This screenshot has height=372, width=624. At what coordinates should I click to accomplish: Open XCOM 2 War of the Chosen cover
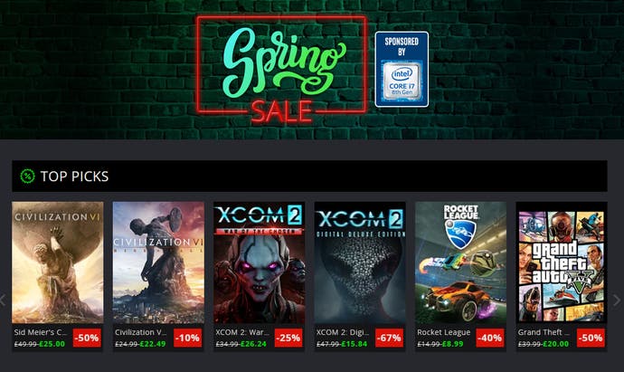[x=260, y=262]
